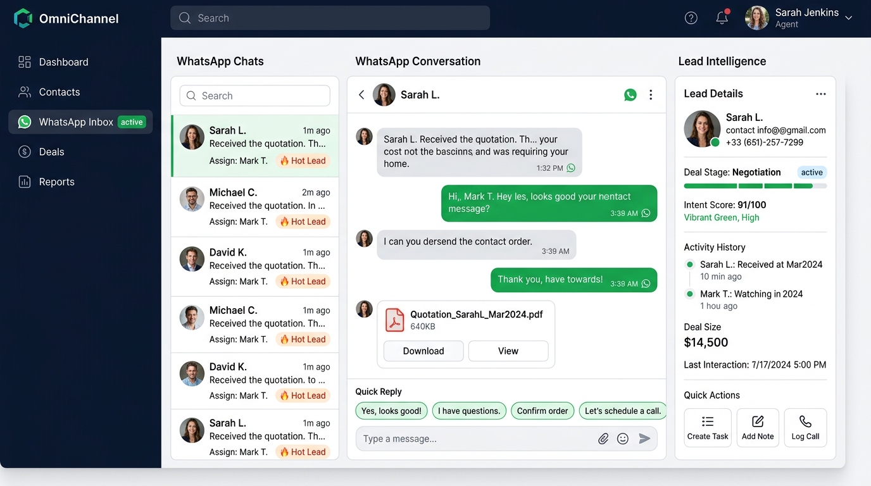Click Create Task quick action
This screenshot has width=871, height=486.
[x=708, y=428]
